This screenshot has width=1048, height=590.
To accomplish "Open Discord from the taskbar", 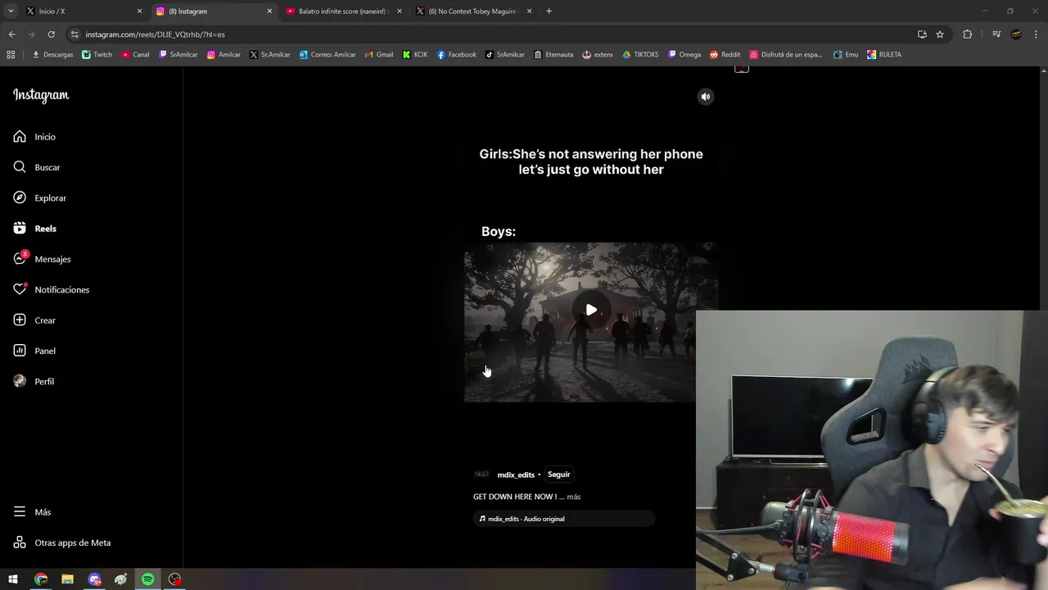I will coord(94,579).
